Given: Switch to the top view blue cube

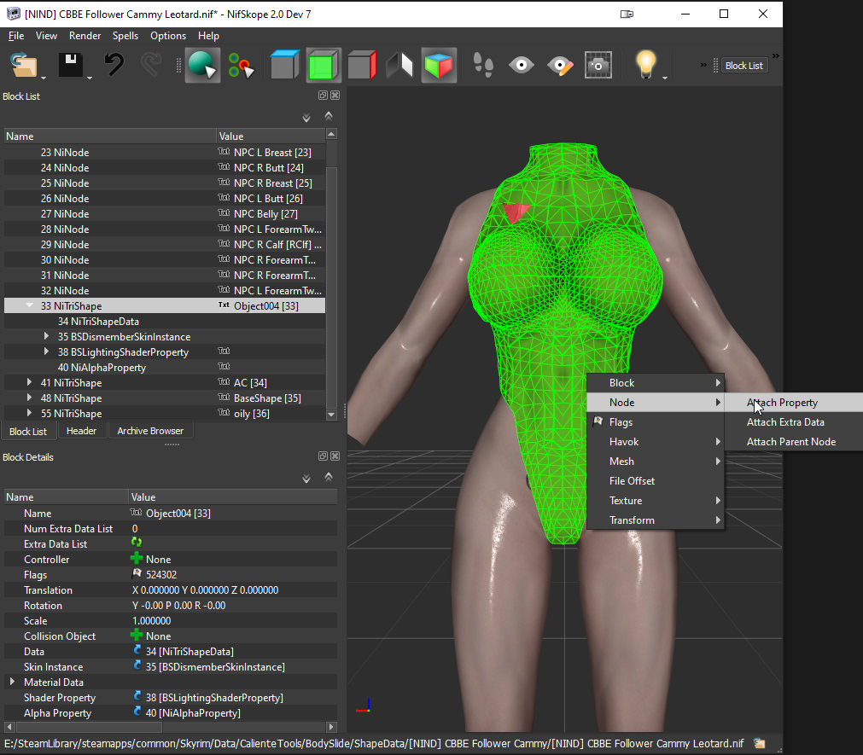Looking at the screenshot, I should click(x=284, y=65).
